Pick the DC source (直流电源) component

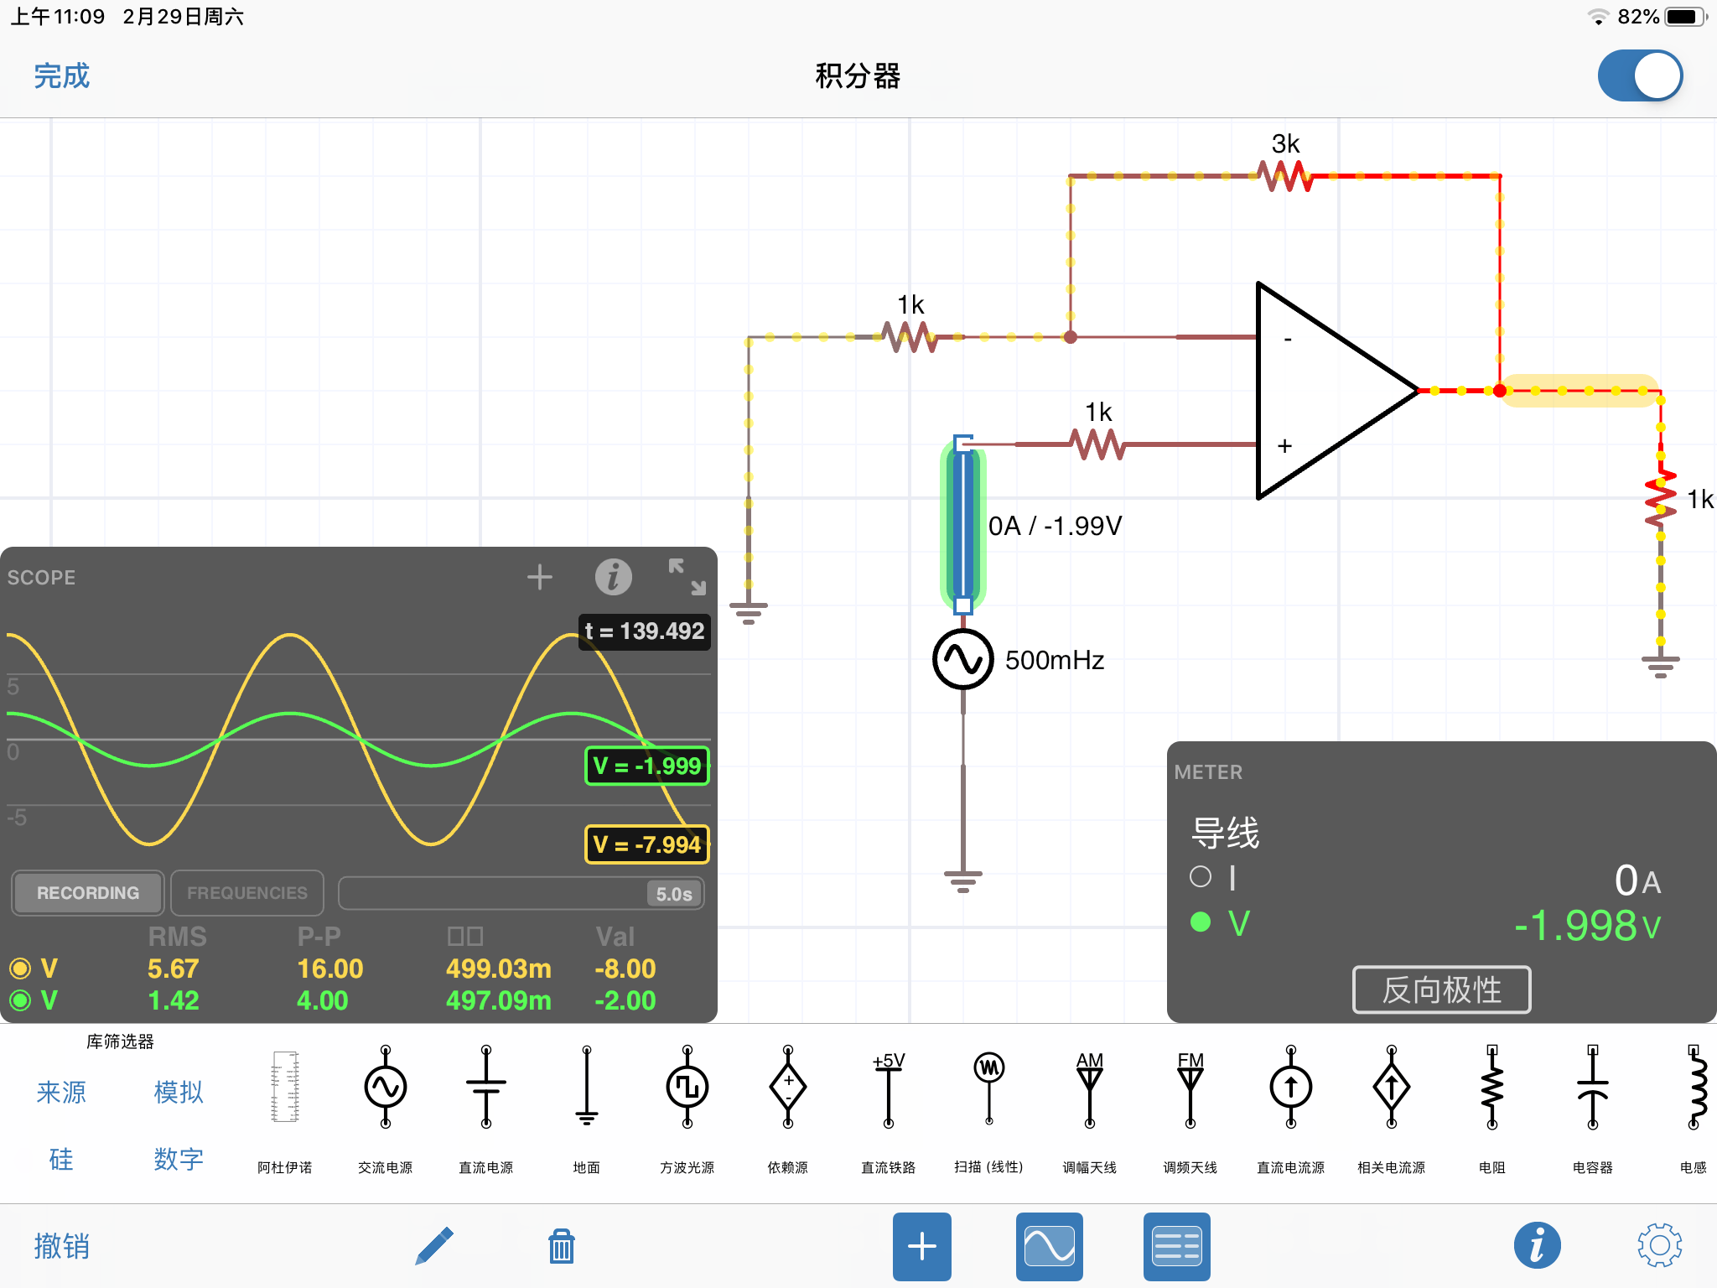[x=485, y=1088]
